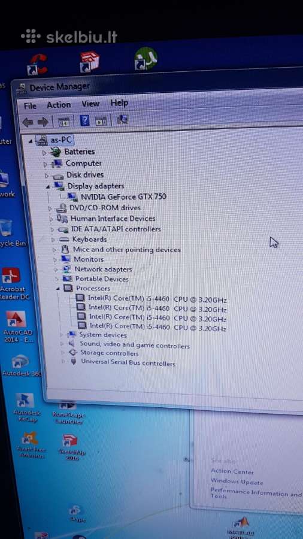Expand the Batteries category
Viewport: 303px width, 539px height.
pyautogui.click(x=44, y=153)
